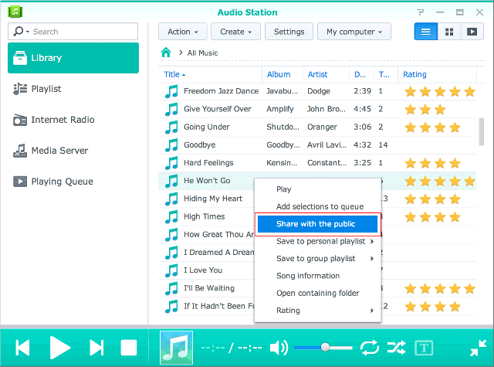494x367 pixels.
Task: Choose Share with the public
Action: pyautogui.click(x=317, y=224)
